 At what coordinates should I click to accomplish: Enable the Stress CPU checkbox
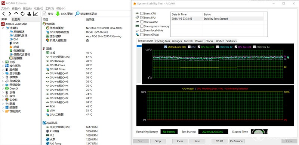tap(142, 13)
